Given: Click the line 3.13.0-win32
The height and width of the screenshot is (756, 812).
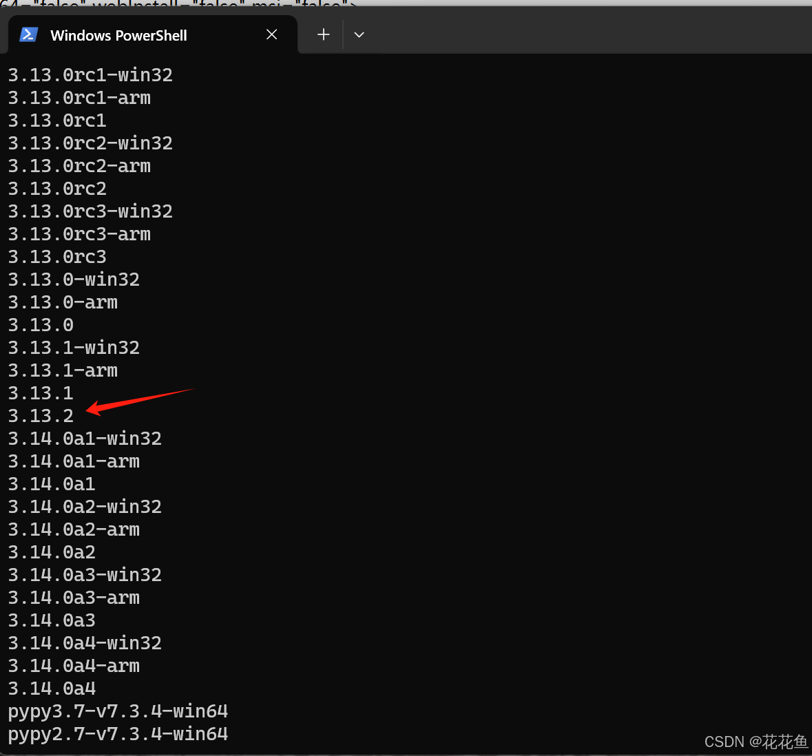Looking at the screenshot, I should [74, 280].
